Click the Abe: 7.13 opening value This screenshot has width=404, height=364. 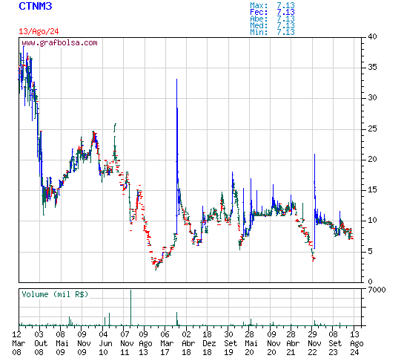(272, 19)
